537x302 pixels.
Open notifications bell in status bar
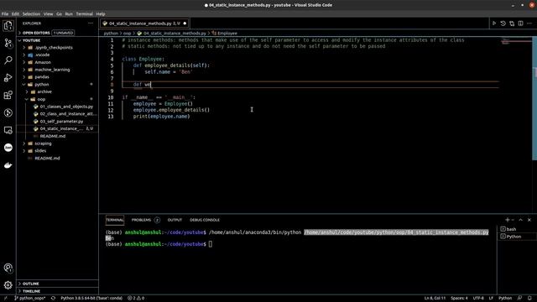[529, 299]
